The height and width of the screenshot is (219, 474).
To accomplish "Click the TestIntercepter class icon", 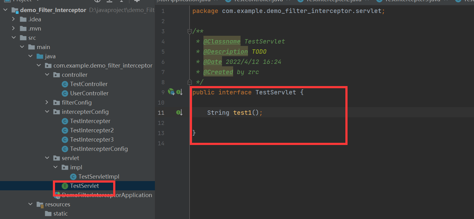I will [65, 121].
